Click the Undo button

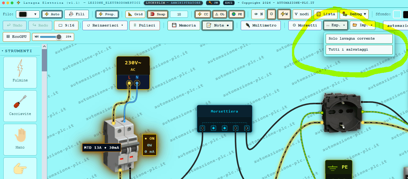(x=15, y=25)
